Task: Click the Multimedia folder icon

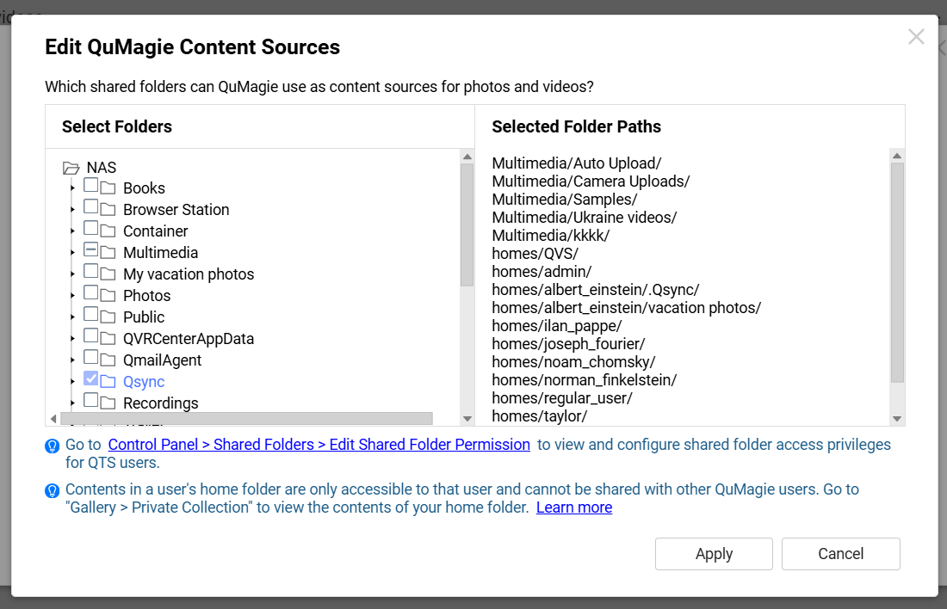Action: (x=108, y=252)
